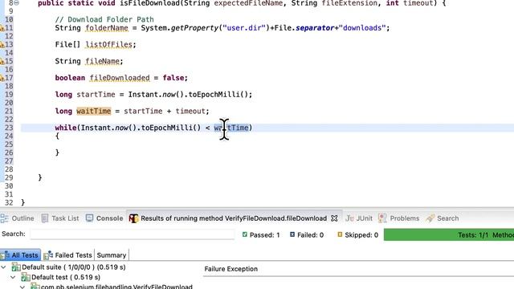Image resolution: width=514 pixels, height=289 pixels.
Task: Toggle the Passed: 1 filter
Action: 261,235
